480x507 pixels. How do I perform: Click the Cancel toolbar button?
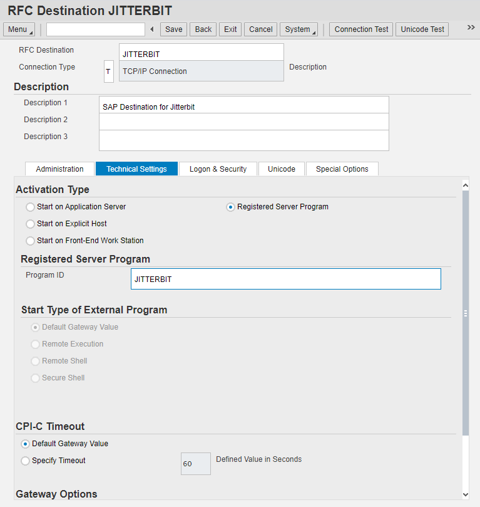coord(260,29)
